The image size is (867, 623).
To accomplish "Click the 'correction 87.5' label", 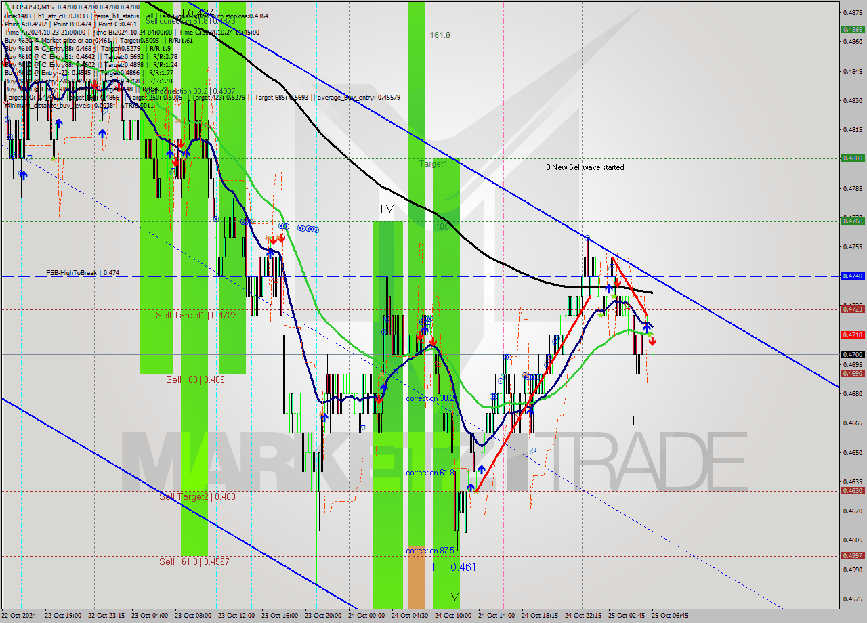I will tap(430, 551).
